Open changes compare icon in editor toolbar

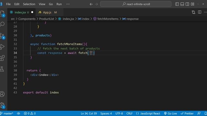point(193,12)
